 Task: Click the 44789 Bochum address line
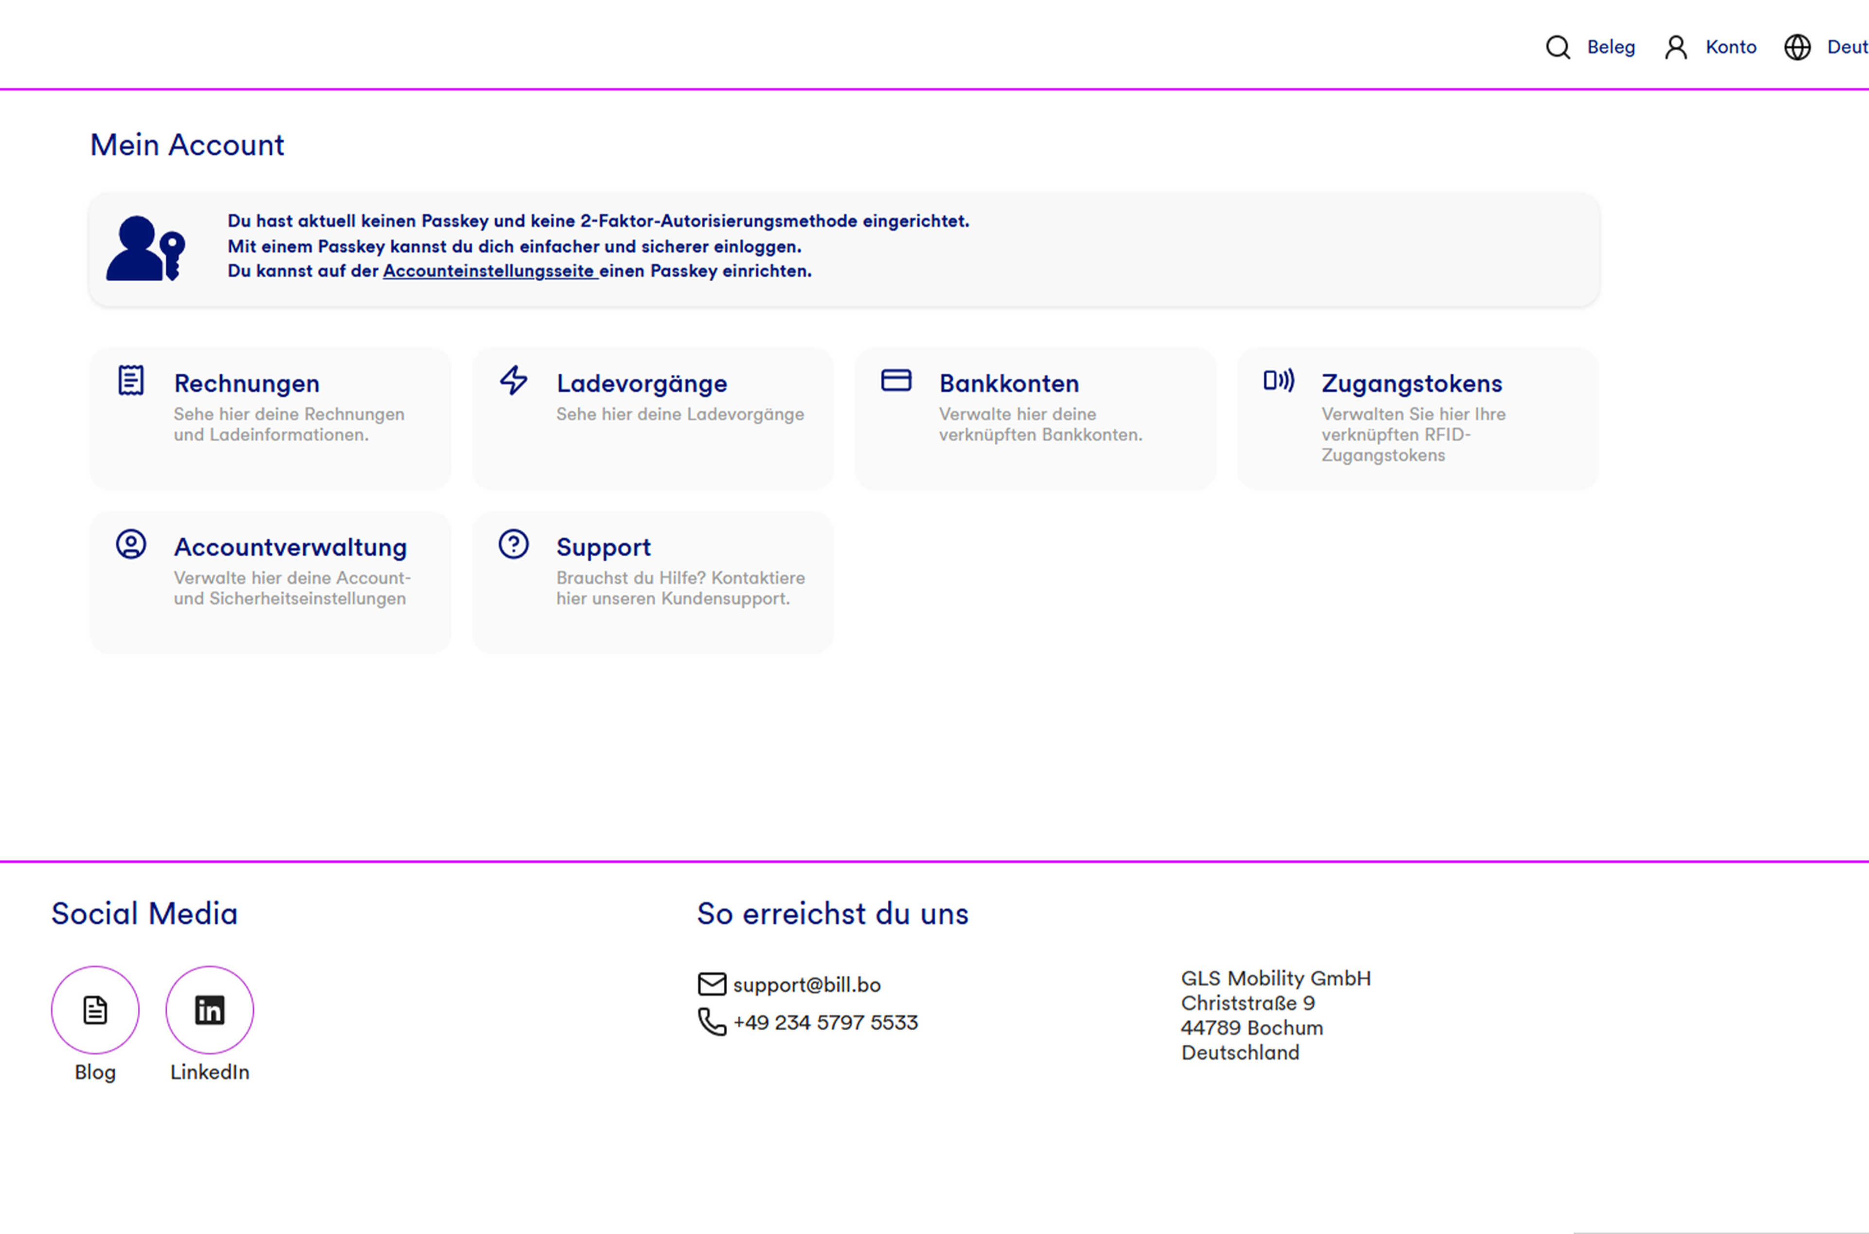1251,1028
